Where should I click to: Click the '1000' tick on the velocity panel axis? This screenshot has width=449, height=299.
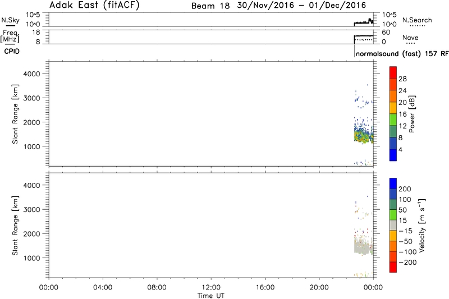pos(31,258)
